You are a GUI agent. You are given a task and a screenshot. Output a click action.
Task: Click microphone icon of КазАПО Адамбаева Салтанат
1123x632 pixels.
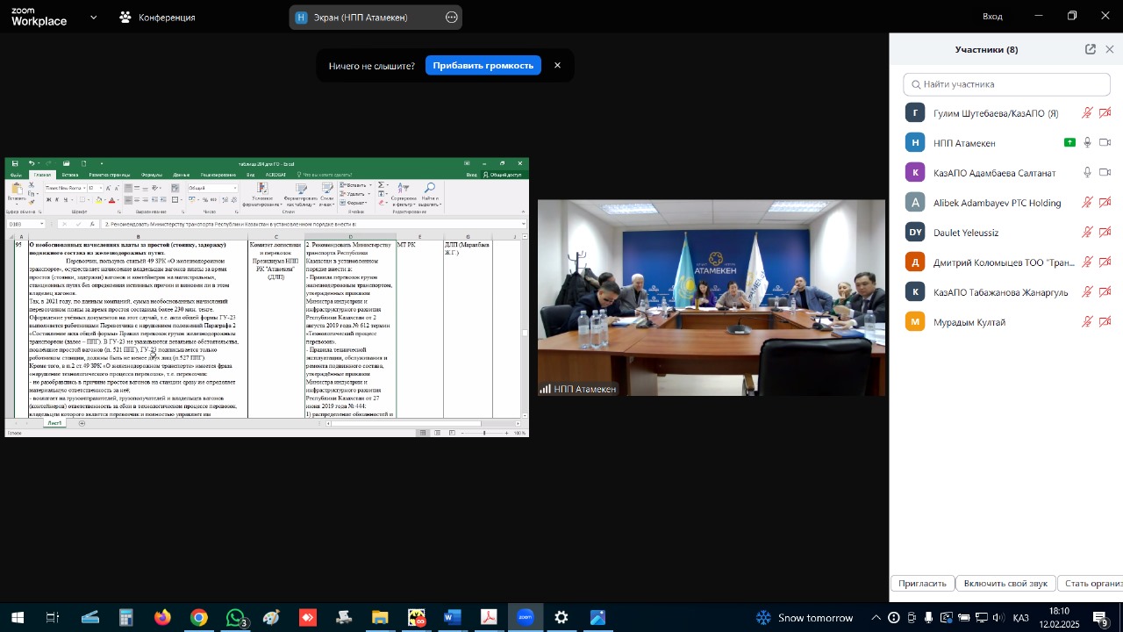point(1087,173)
